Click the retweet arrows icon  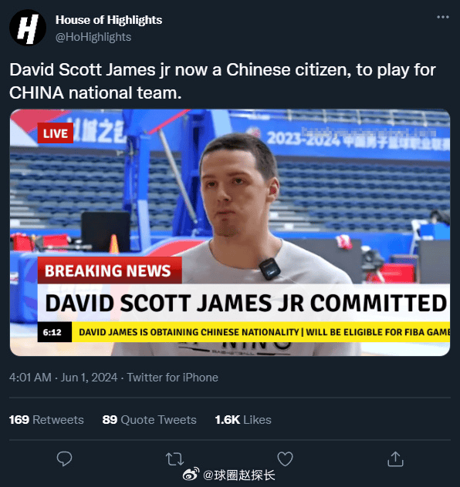[174, 459]
